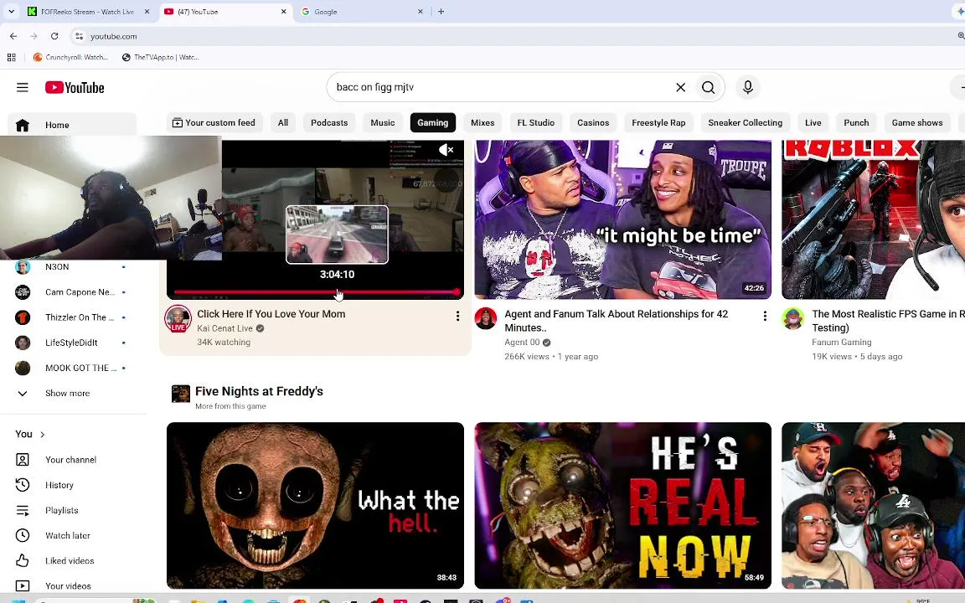Seek on the red live preview progress bar
This screenshot has width=965, height=603.
[x=317, y=292]
